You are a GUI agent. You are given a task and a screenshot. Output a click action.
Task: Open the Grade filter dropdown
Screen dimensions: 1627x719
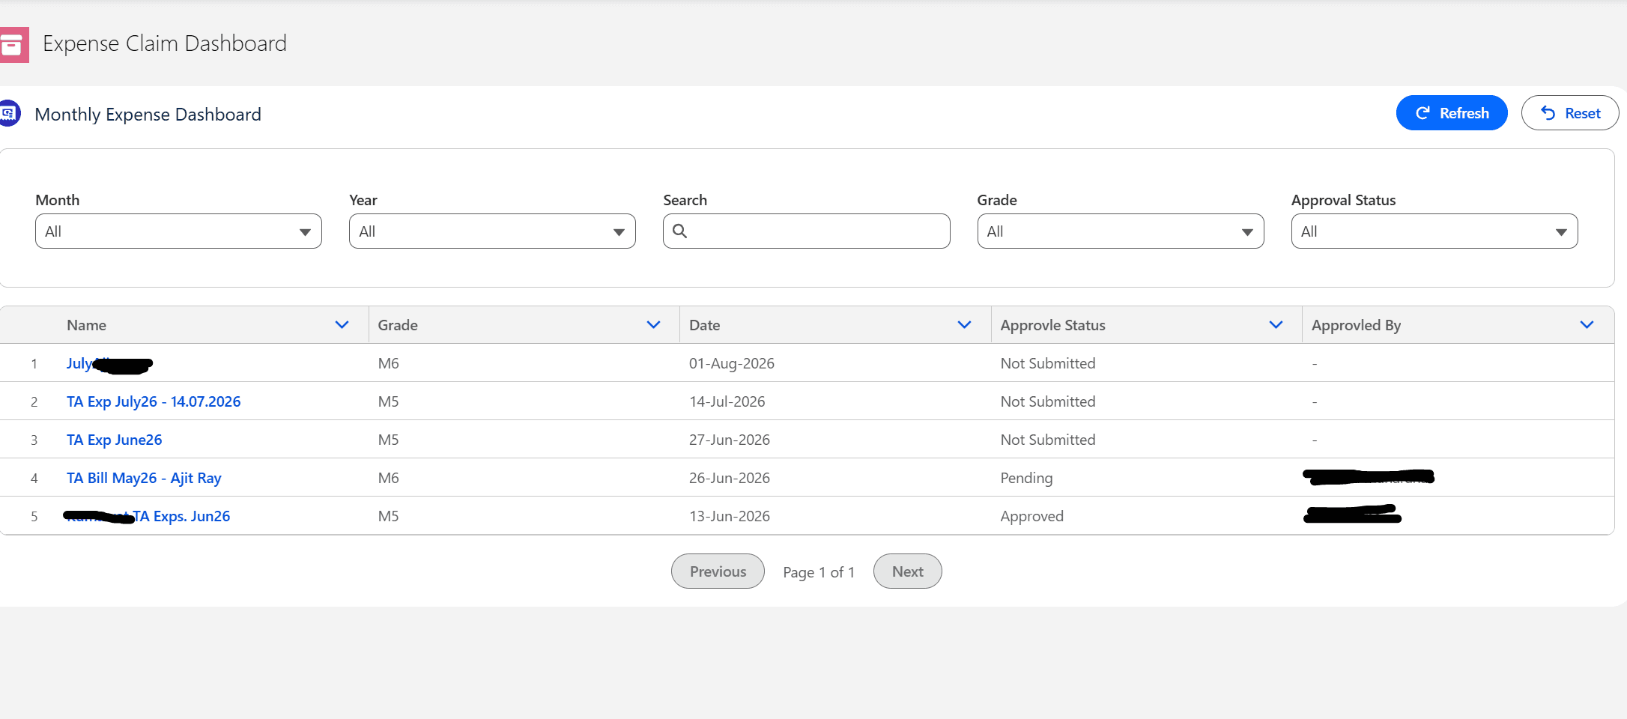click(x=1121, y=231)
